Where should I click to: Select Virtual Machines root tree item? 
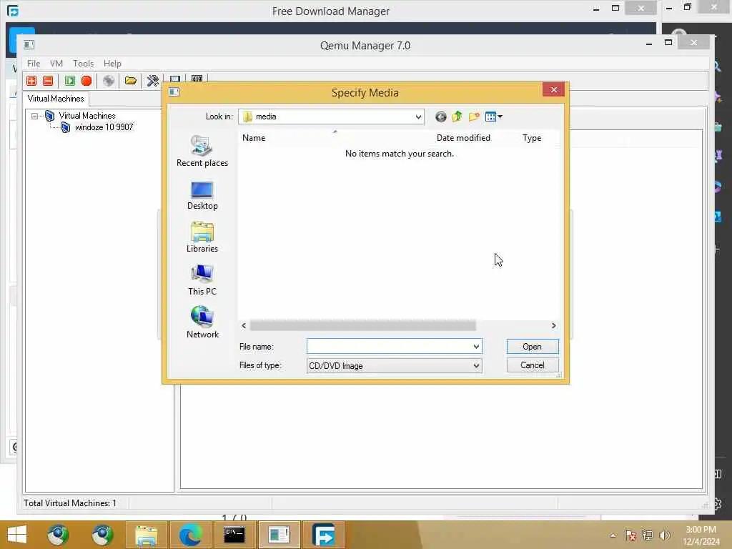86,116
